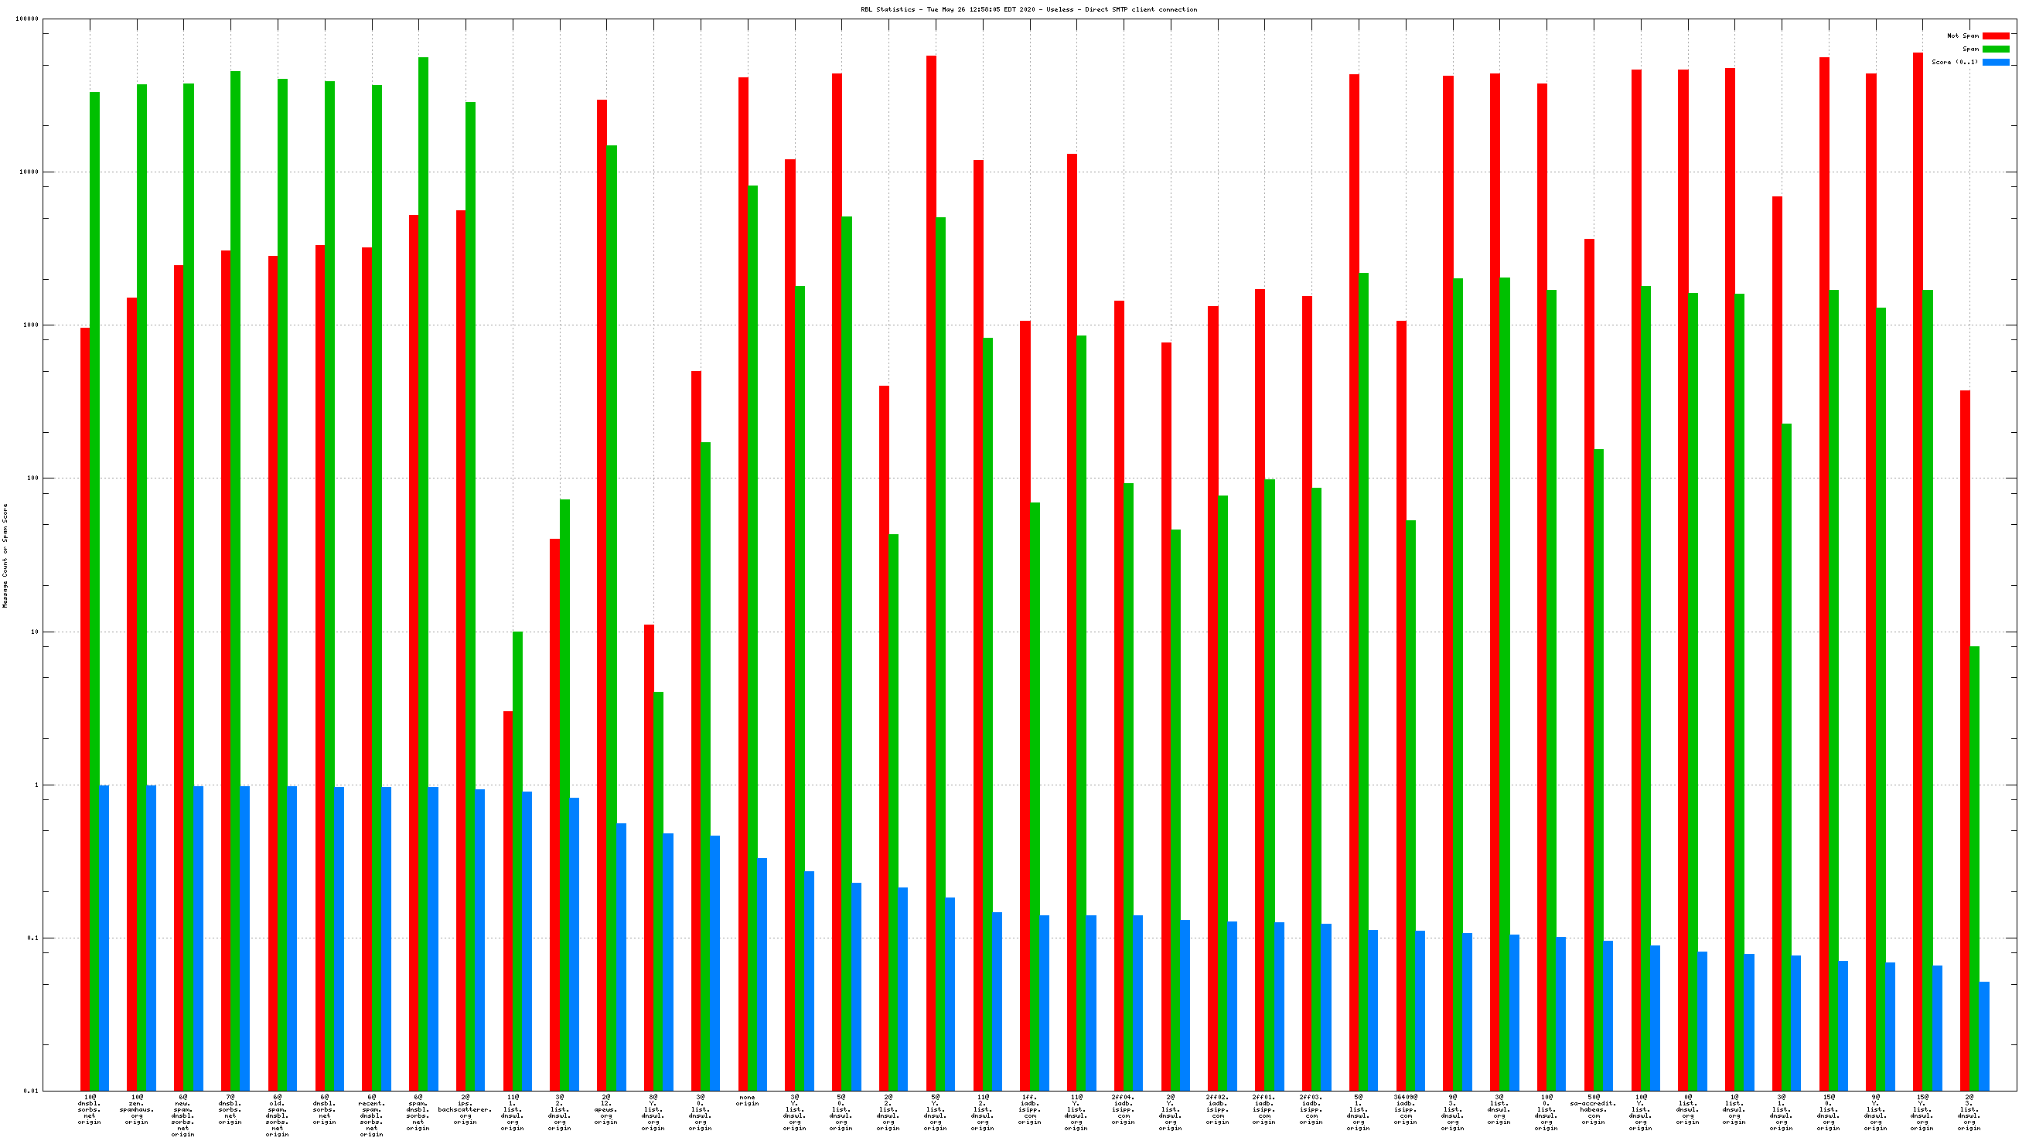
Task: Click the ips.backscatterer.org origin axis label
Action: click(x=465, y=1109)
